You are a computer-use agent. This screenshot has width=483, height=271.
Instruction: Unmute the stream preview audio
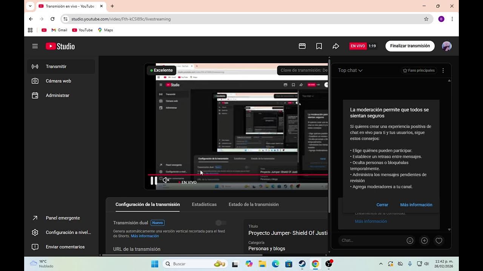coord(166,180)
